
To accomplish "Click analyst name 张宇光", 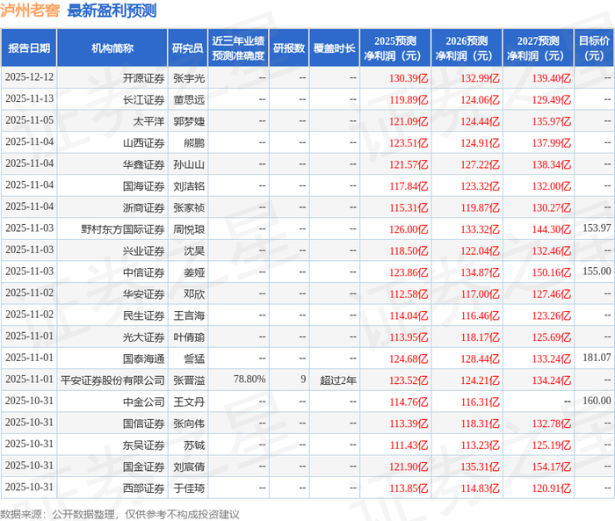I will (x=189, y=78).
